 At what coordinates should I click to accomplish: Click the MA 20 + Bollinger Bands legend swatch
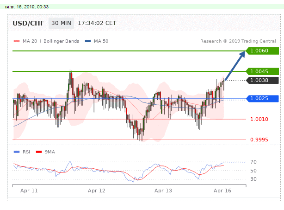(x=17, y=41)
